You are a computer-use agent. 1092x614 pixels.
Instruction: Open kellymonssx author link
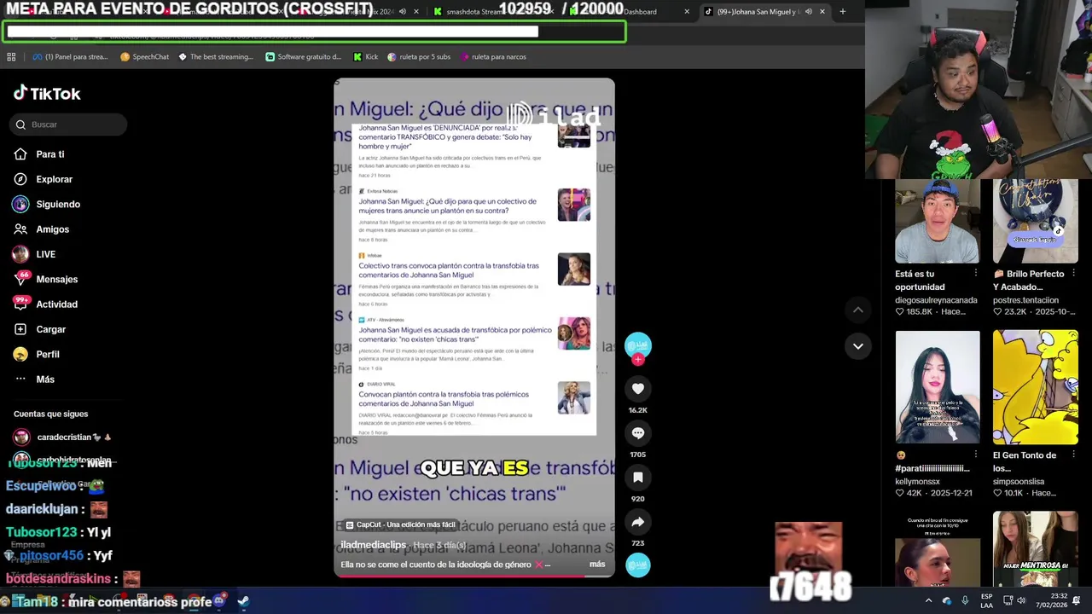917,482
